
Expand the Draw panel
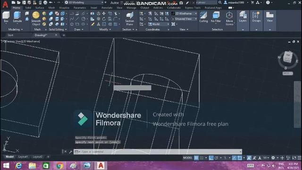point(79,29)
